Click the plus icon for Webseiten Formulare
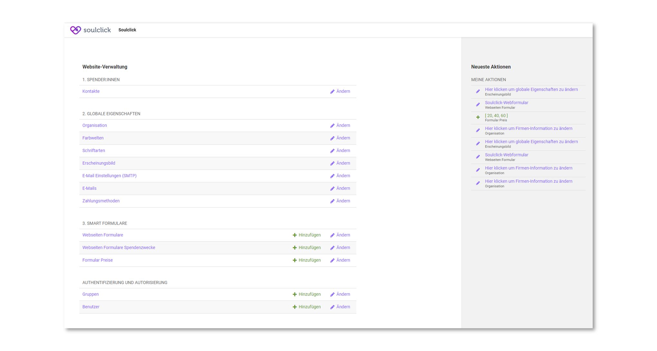Viewport: 657px width, 351px height. click(x=294, y=235)
